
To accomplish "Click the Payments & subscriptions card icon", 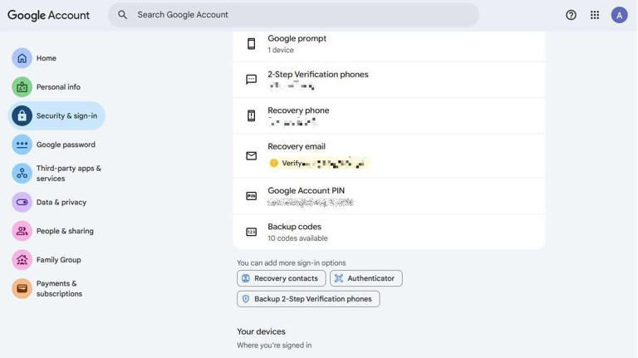I will tap(22, 288).
